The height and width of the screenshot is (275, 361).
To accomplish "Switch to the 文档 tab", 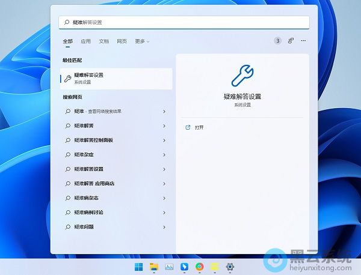I will click(x=103, y=41).
